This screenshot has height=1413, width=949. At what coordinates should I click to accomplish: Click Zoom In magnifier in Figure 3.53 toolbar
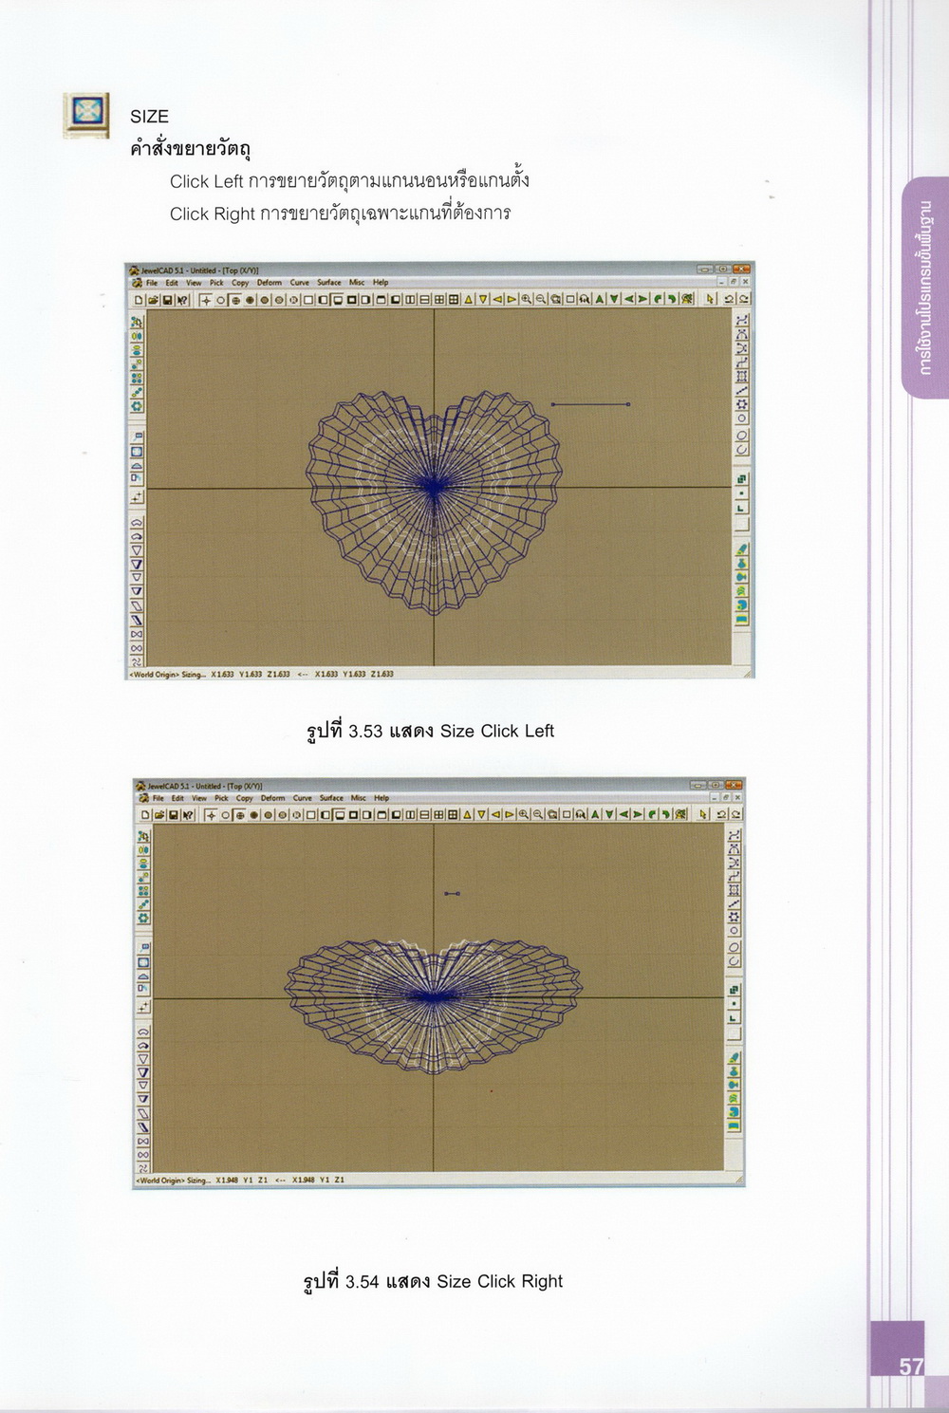526,300
